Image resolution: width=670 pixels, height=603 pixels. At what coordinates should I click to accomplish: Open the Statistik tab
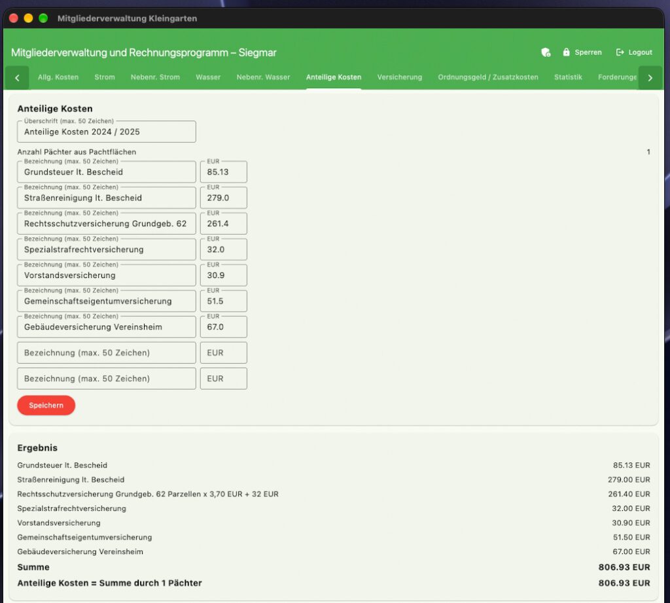click(568, 77)
